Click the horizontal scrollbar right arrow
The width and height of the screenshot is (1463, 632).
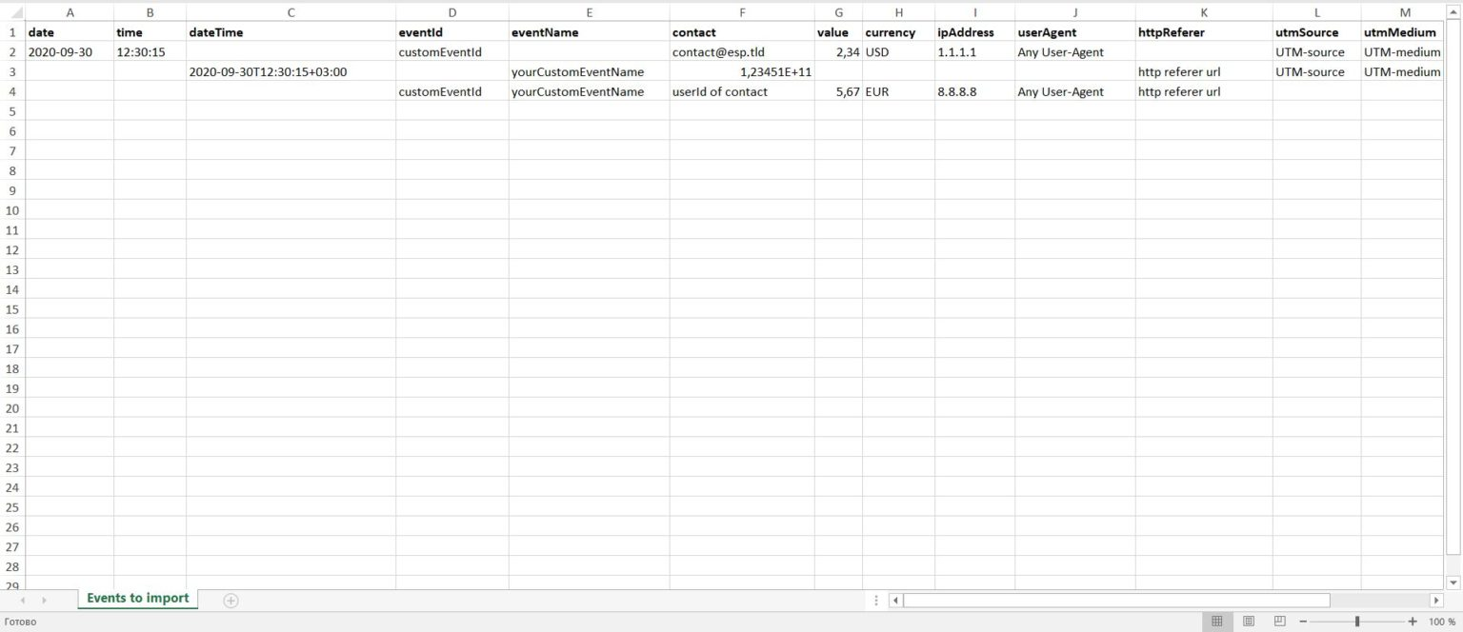1436,601
